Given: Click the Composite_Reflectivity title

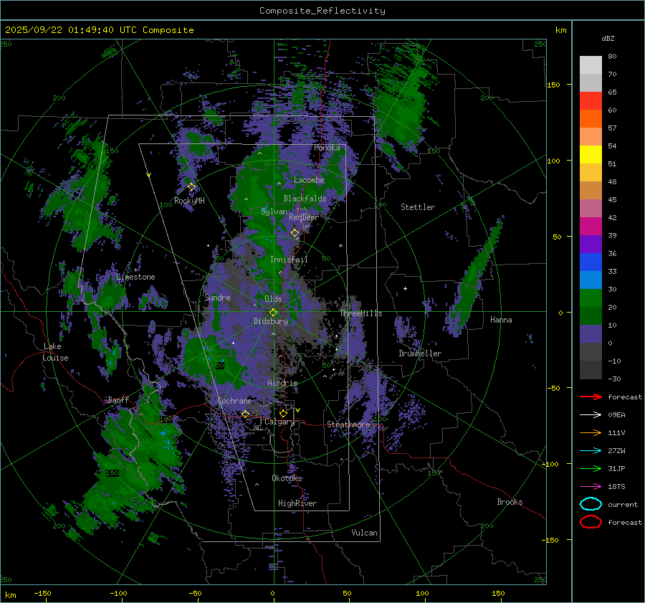Looking at the screenshot, I should point(322,11).
